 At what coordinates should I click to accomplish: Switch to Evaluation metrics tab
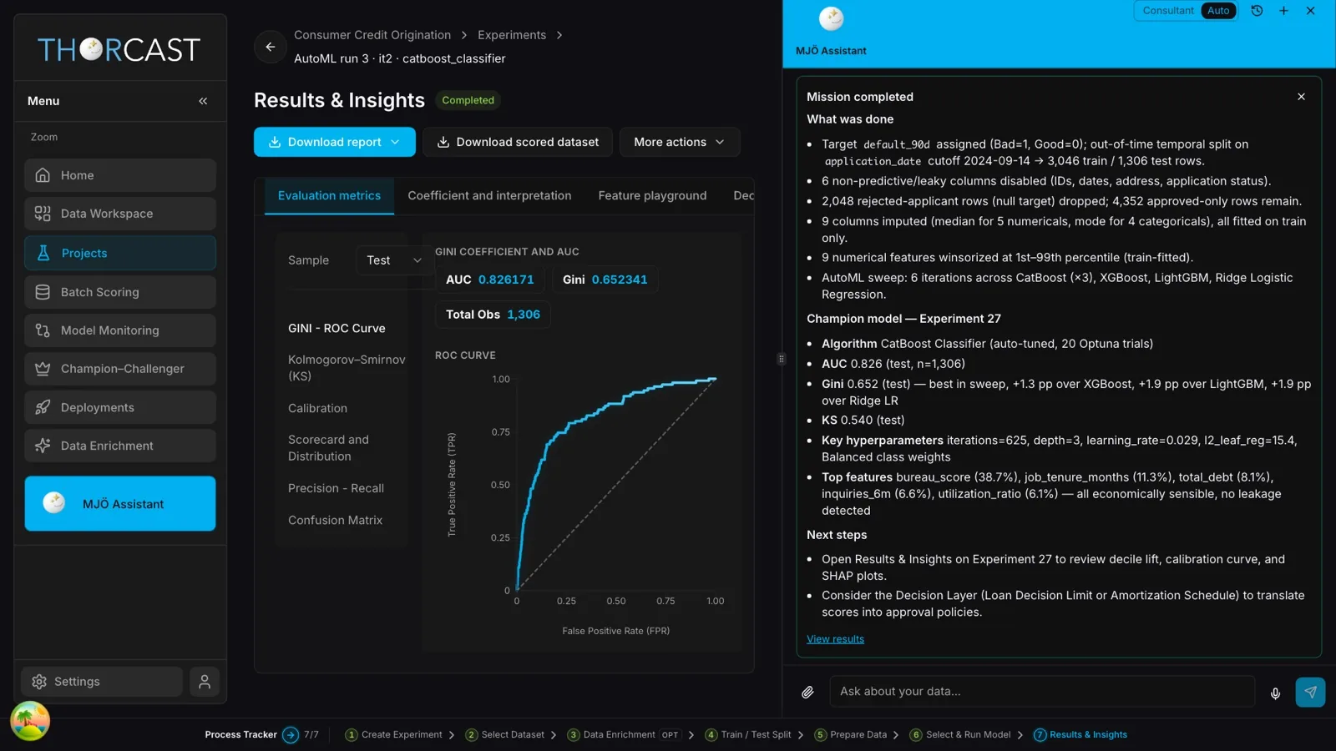click(329, 195)
